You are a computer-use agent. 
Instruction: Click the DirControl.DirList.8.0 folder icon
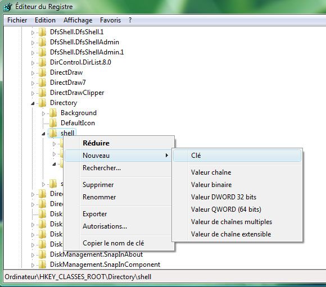[x=42, y=62]
